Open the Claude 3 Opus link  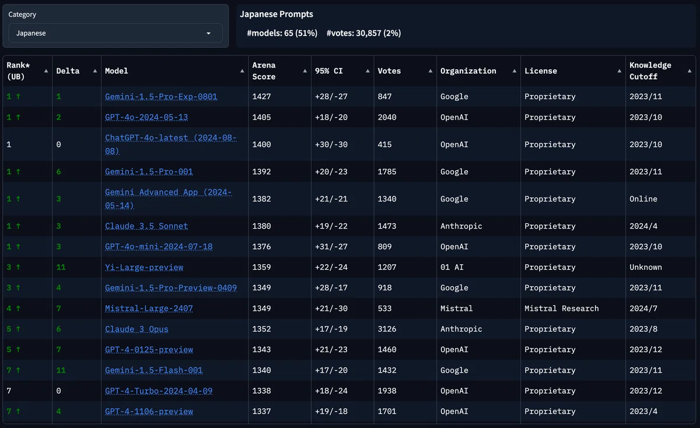(x=136, y=329)
